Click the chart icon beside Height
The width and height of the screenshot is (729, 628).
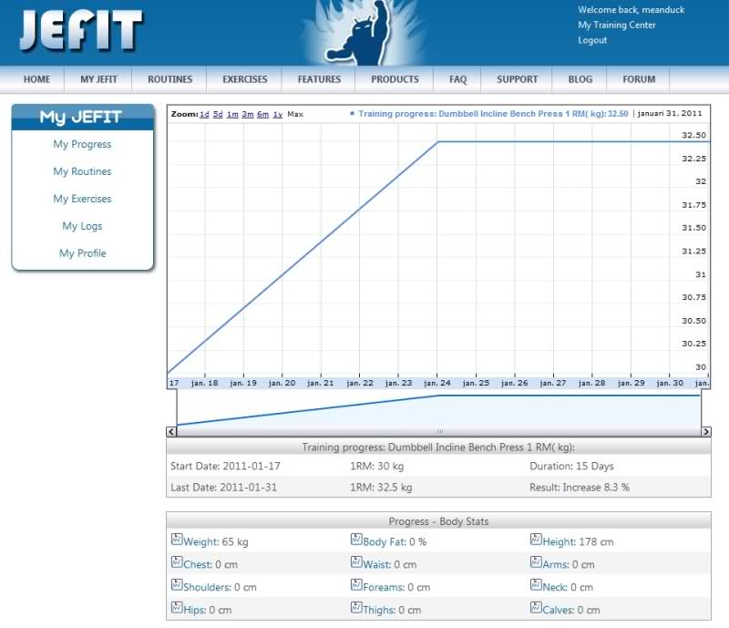click(536, 540)
